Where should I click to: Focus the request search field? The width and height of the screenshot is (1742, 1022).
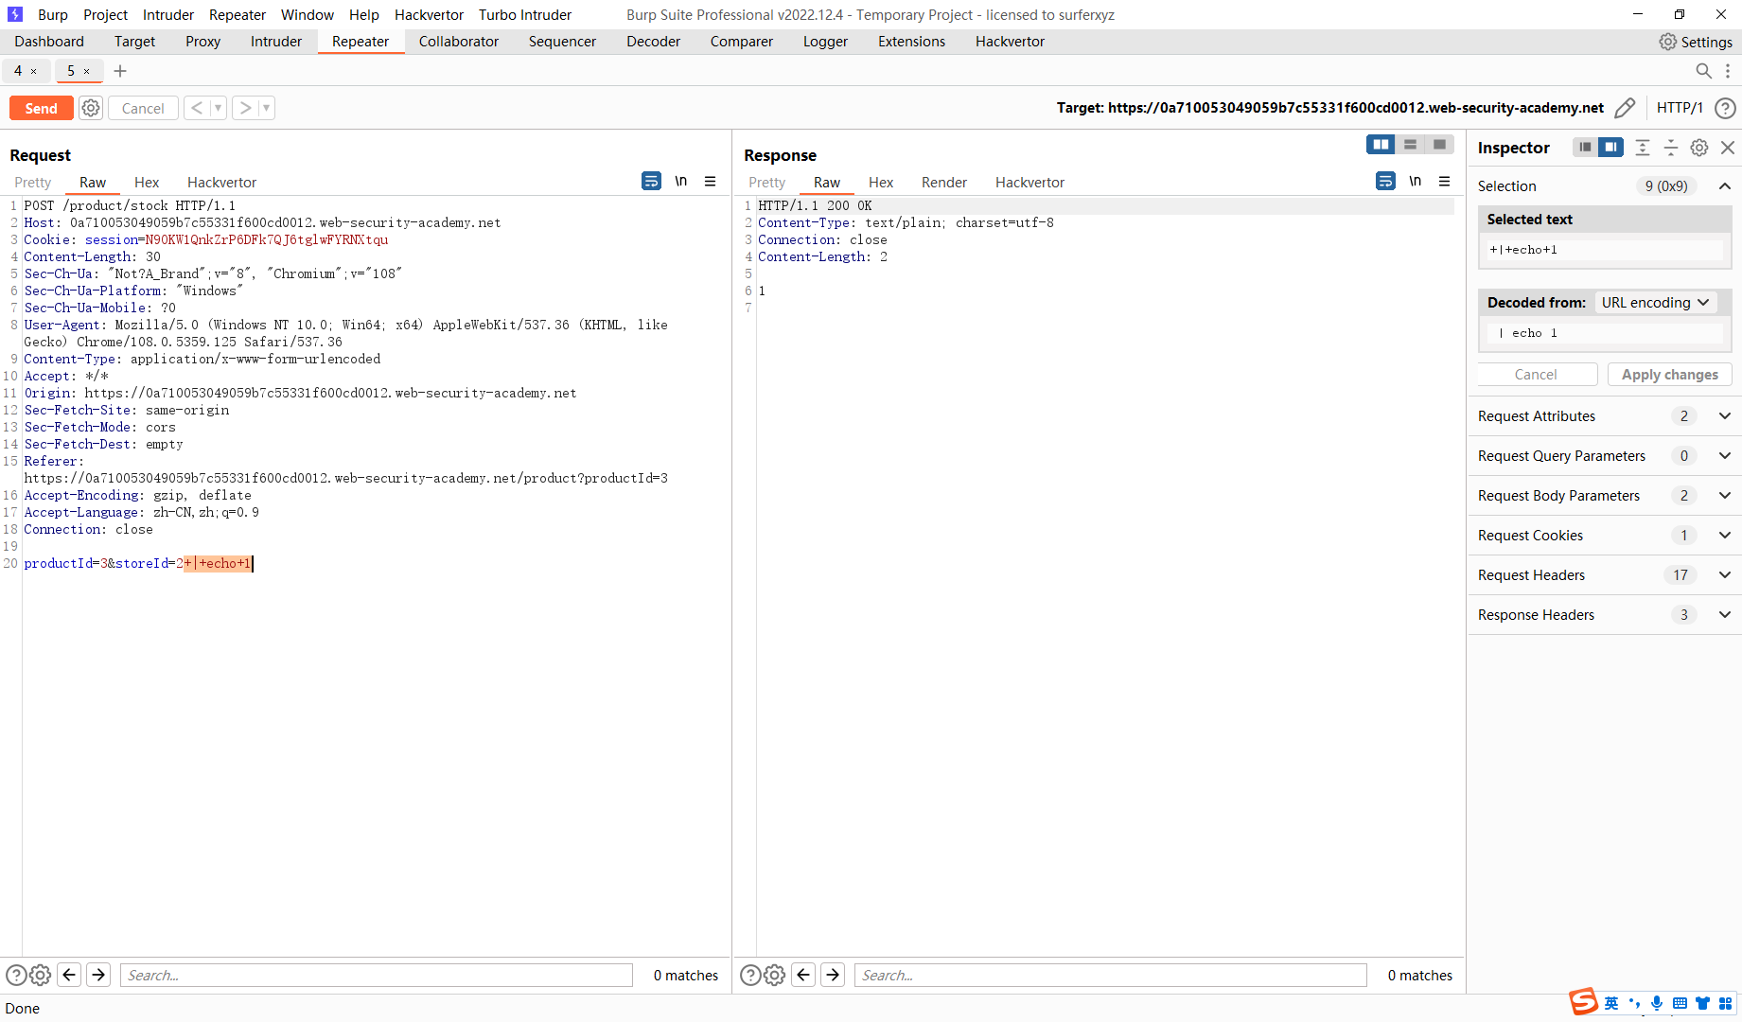[x=377, y=975]
